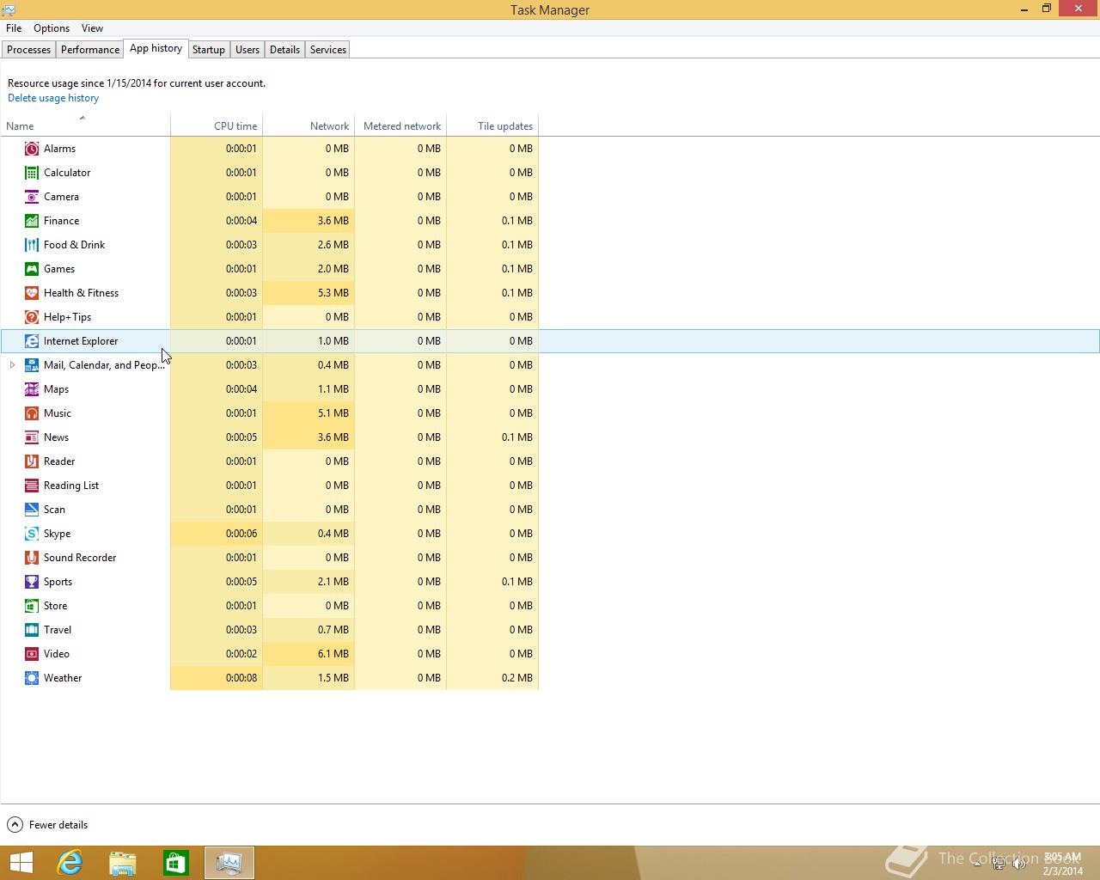Switch to the Processes tab

click(x=28, y=50)
